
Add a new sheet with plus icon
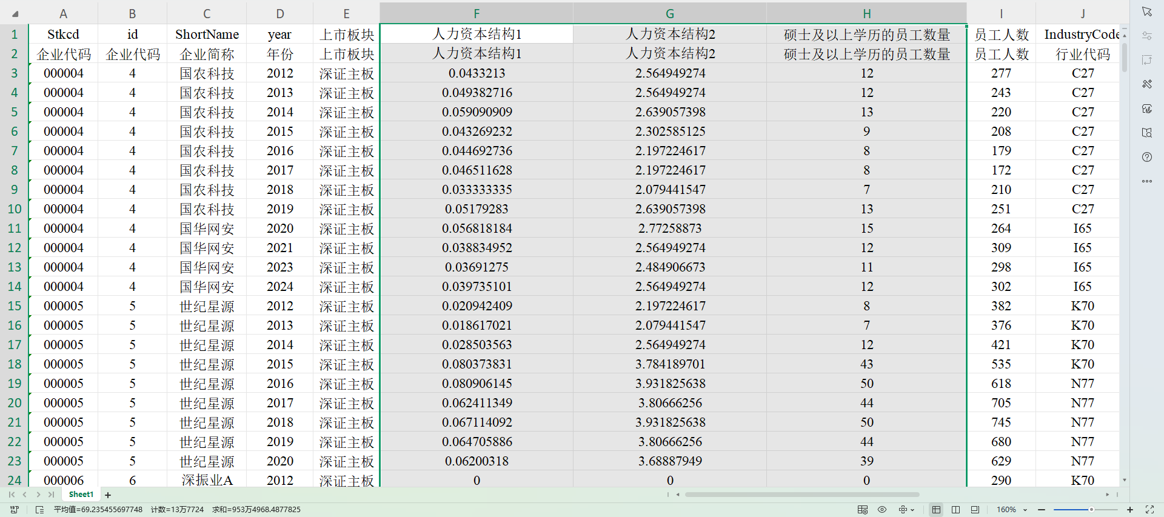pos(108,495)
